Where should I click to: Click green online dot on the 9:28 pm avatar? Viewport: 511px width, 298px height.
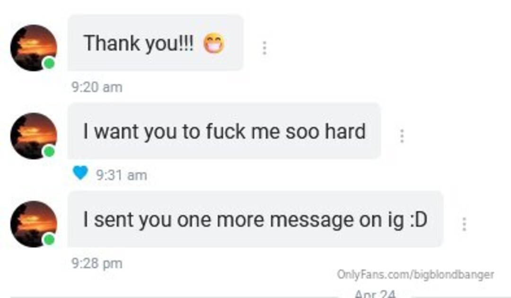tap(49, 240)
